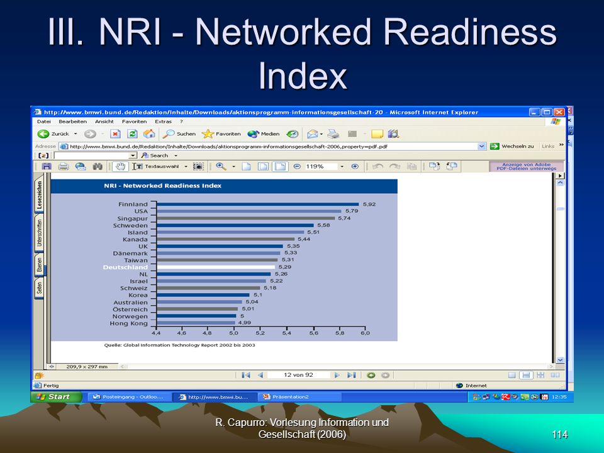Go to next PDF page arrow
This screenshot has width=604, height=453.
(337, 375)
